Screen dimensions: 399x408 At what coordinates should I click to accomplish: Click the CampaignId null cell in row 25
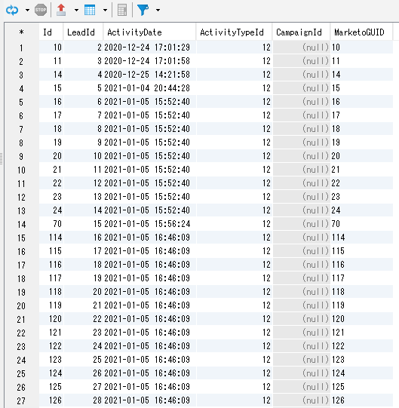(x=301, y=373)
